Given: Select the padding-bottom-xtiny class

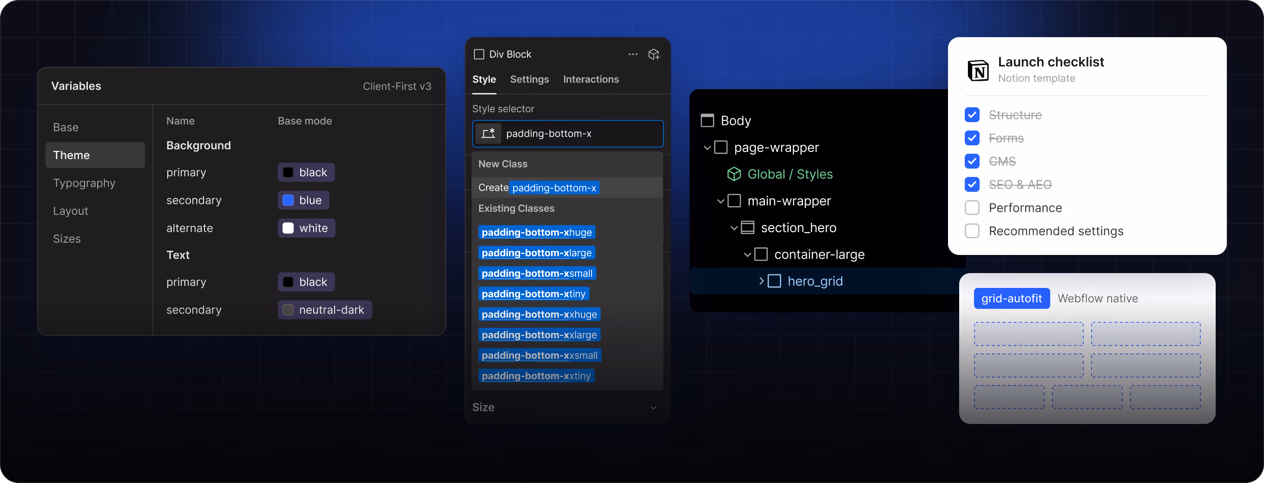Looking at the screenshot, I should (x=533, y=294).
